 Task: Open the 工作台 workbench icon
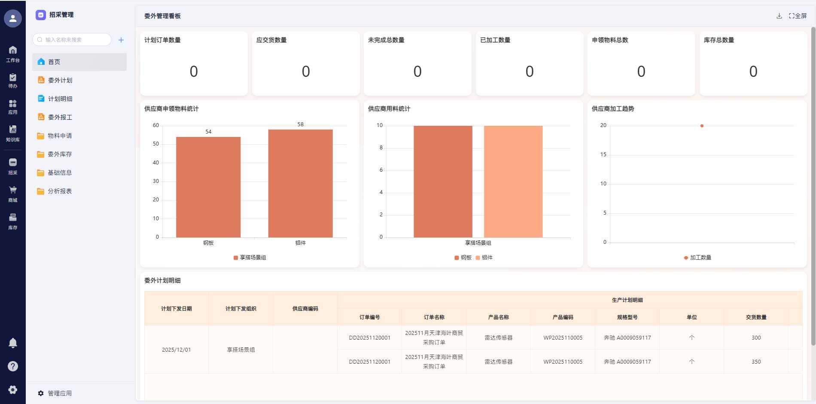[13, 54]
